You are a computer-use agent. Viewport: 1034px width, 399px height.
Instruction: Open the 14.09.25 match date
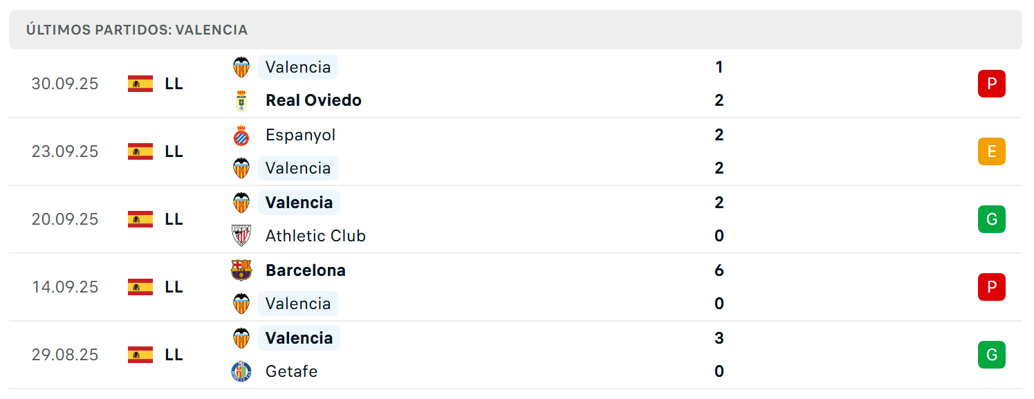[65, 287]
